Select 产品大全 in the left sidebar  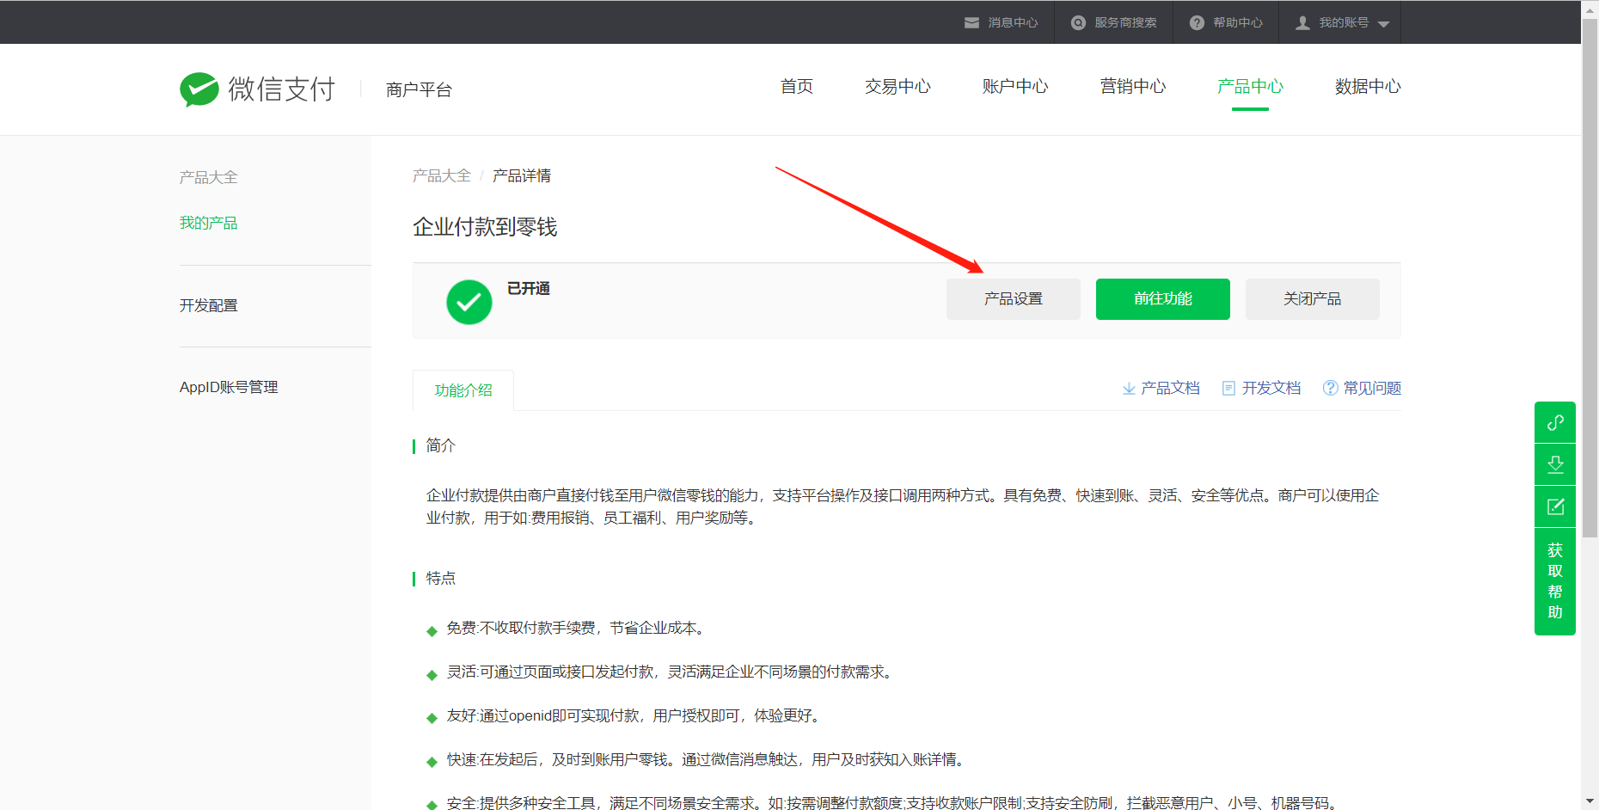click(209, 177)
